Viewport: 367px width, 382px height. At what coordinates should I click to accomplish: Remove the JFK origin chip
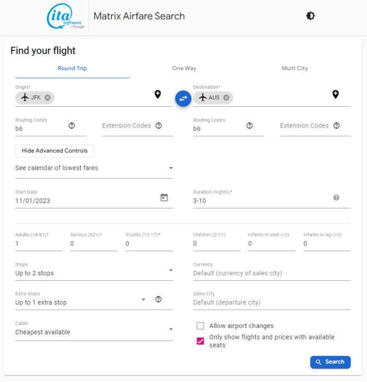(x=48, y=98)
